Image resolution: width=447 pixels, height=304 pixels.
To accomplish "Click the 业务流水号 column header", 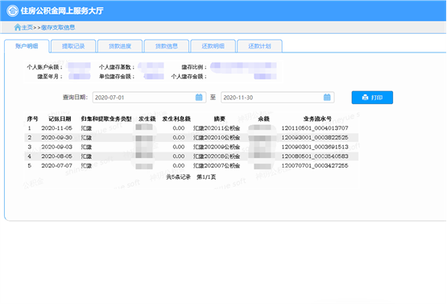I will pyautogui.click(x=317, y=119).
